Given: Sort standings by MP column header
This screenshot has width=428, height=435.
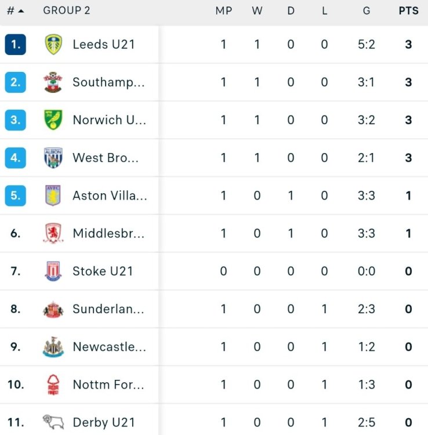Looking at the screenshot, I should [x=223, y=11].
